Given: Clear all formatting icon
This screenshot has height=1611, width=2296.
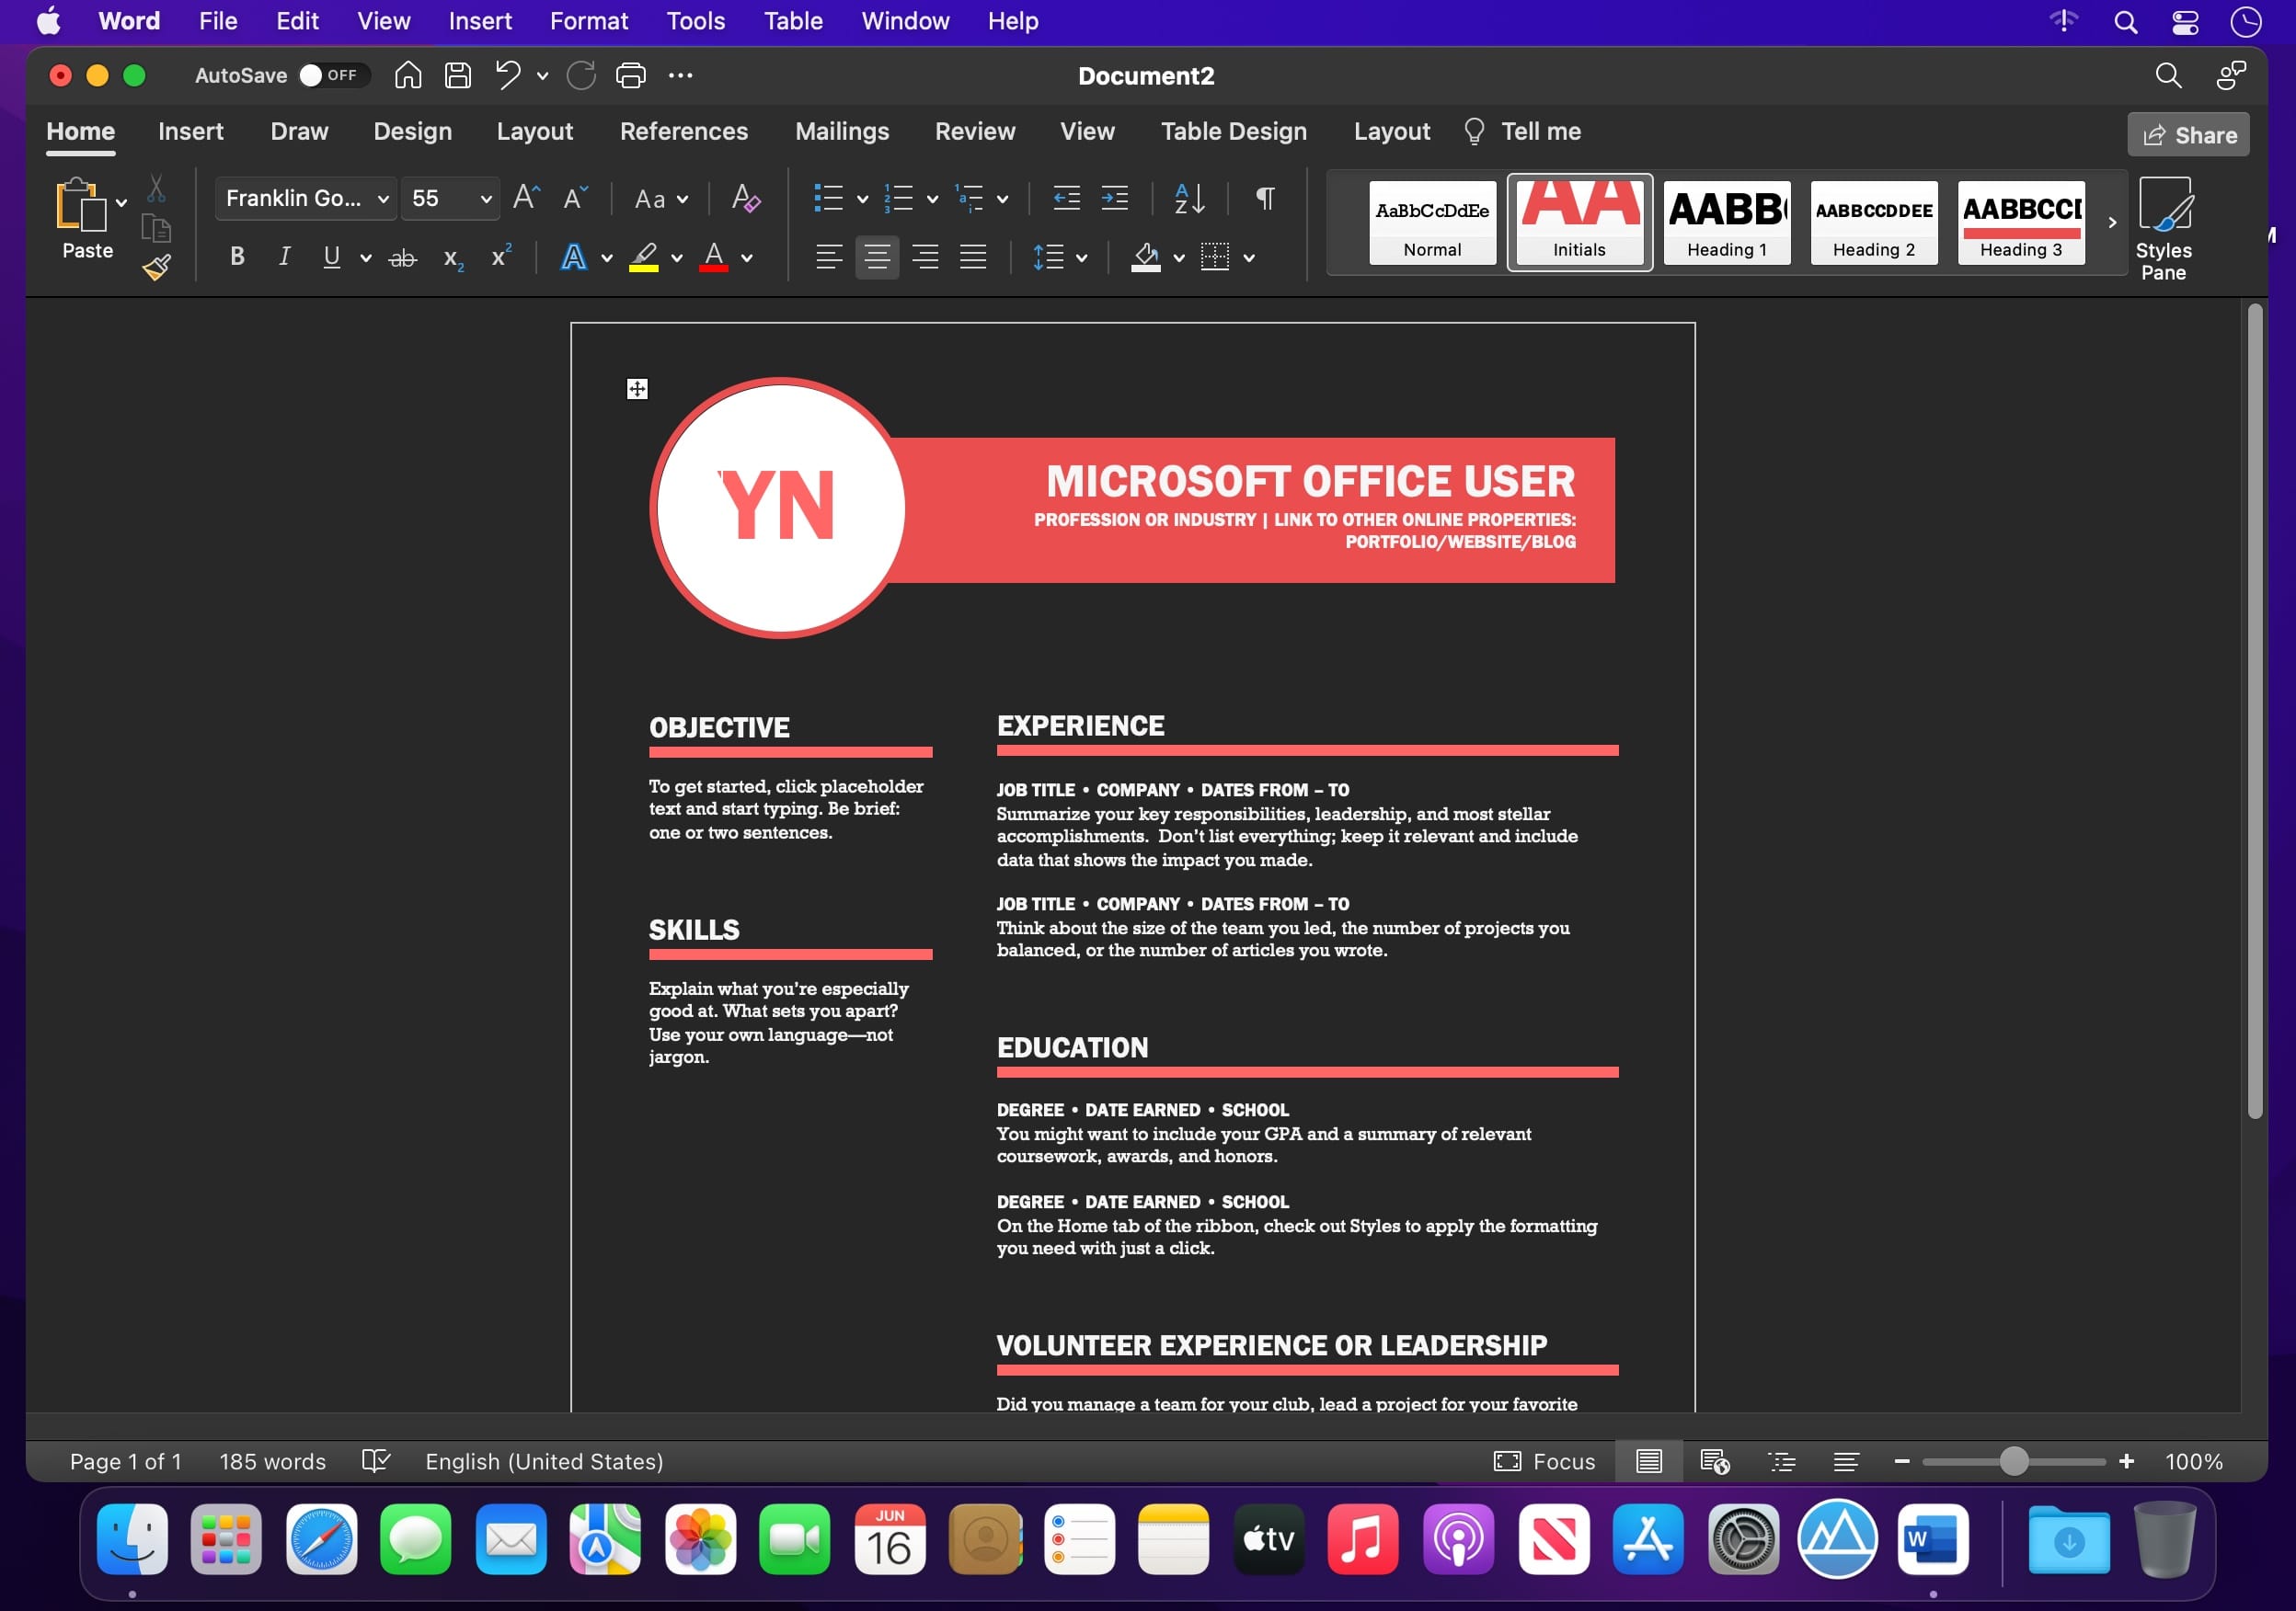Looking at the screenshot, I should coord(745,197).
